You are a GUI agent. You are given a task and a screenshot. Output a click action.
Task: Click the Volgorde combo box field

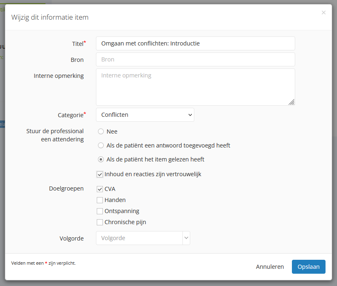[139, 238]
